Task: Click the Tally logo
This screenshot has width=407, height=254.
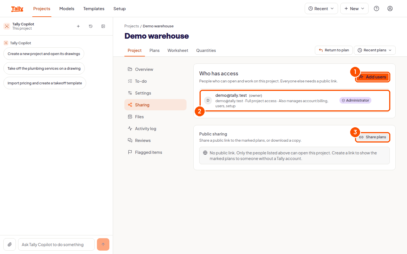Action: (x=17, y=9)
